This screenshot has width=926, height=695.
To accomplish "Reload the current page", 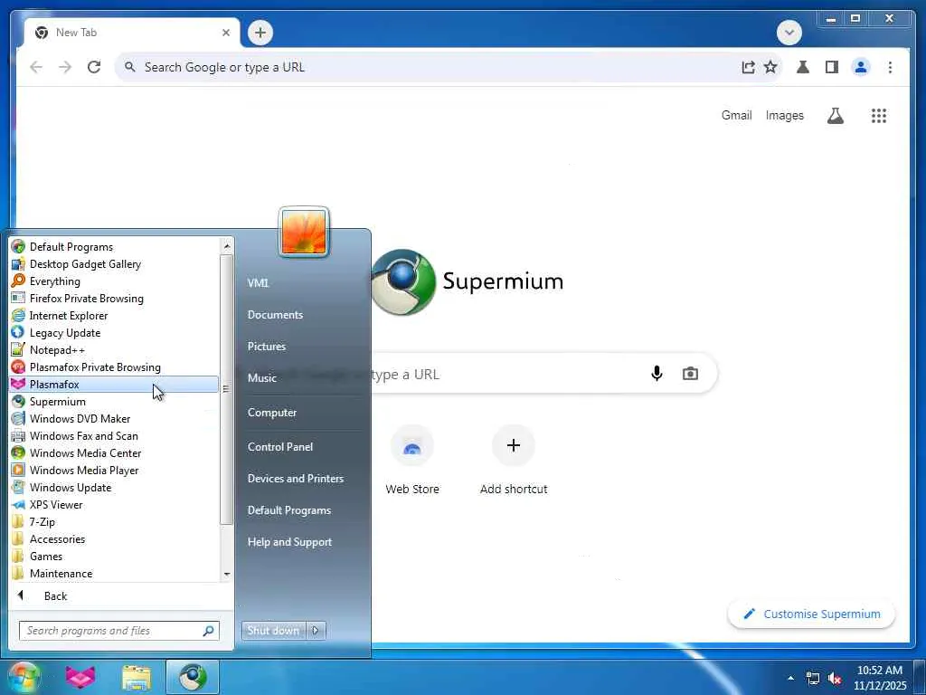I will 94,67.
